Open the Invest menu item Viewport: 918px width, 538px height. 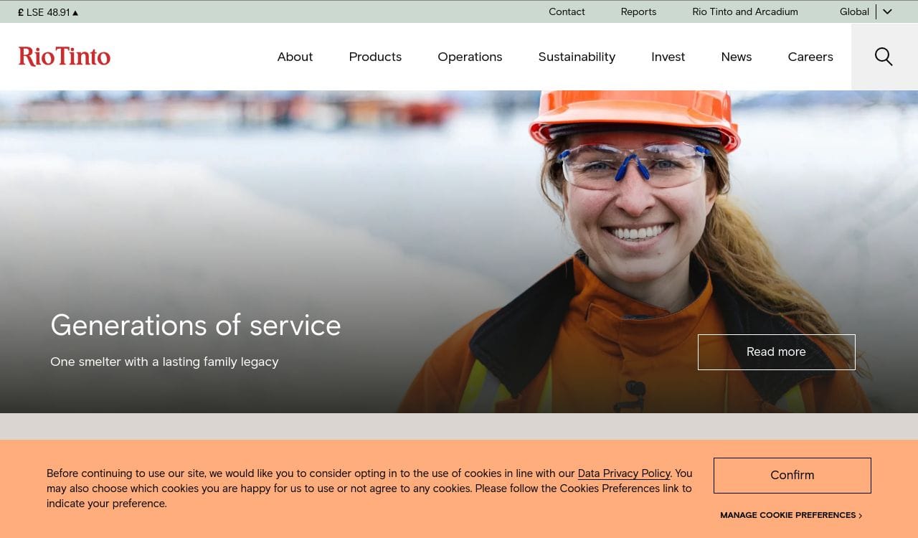pyautogui.click(x=668, y=57)
